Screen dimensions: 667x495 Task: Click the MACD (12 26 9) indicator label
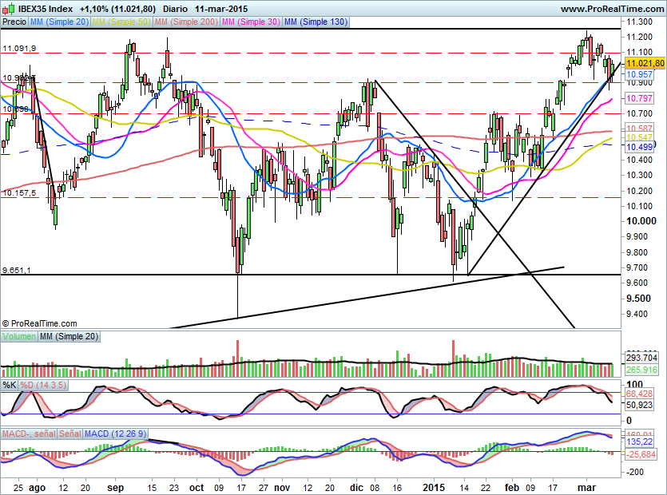(x=115, y=432)
